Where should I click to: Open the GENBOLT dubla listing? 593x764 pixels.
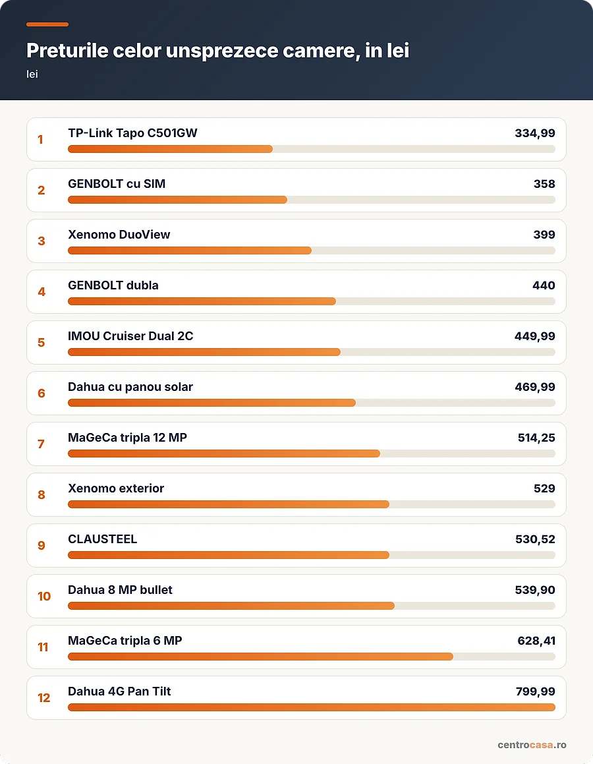(296, 291)
